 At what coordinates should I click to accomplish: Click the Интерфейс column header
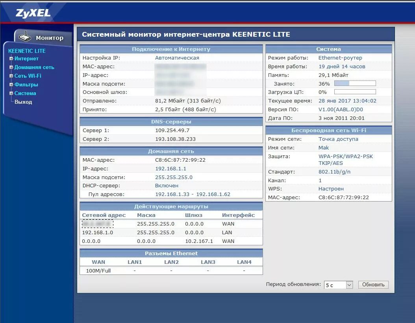pyautogui.click(x=238, y=215)
